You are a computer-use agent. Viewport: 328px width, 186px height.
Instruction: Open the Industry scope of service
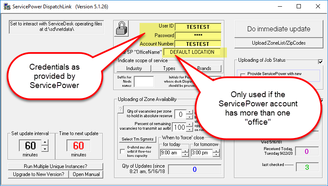point(134,68)
